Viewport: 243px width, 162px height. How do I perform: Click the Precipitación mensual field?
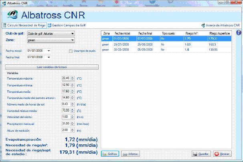point(66,124)
